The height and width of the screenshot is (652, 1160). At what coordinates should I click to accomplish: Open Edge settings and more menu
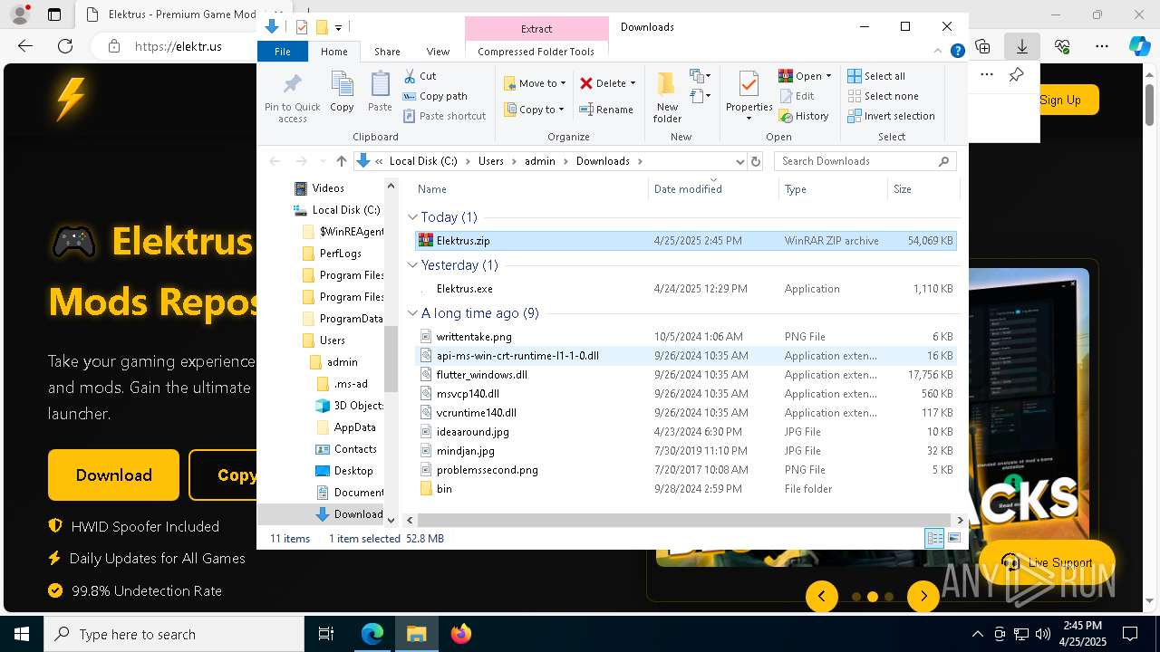[1102, 46]
